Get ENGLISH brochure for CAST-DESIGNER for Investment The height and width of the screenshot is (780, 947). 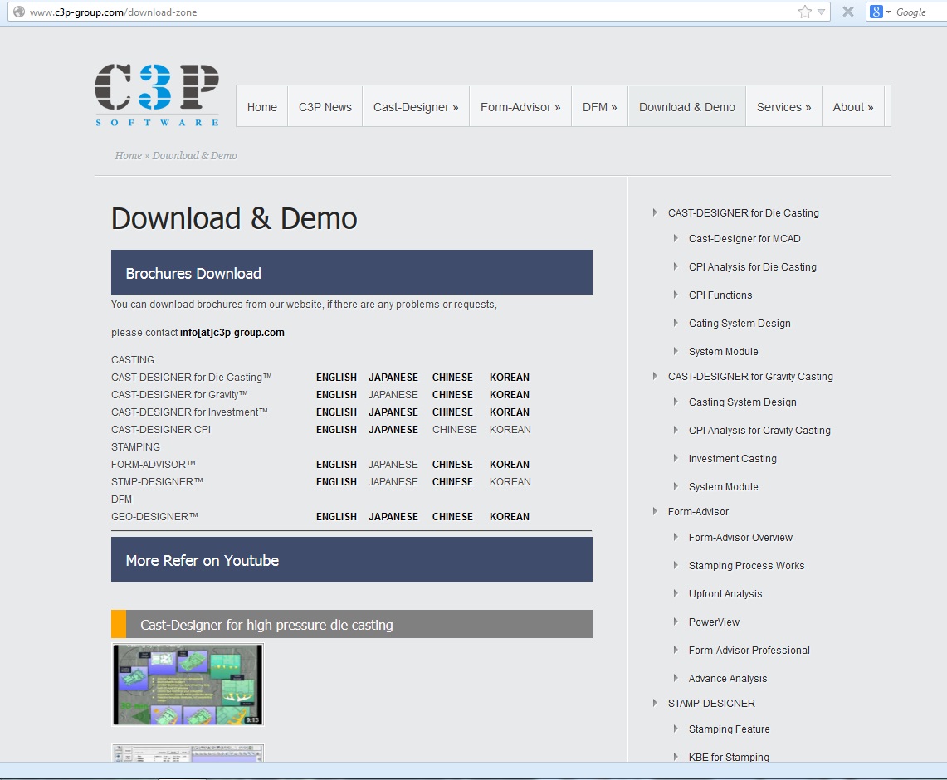click(x=336, y=412)
